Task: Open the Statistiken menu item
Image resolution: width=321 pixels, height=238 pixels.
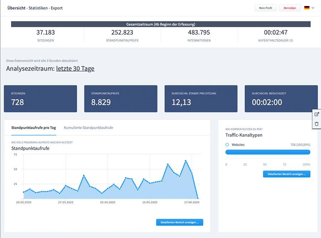Action: pos(38,8)
